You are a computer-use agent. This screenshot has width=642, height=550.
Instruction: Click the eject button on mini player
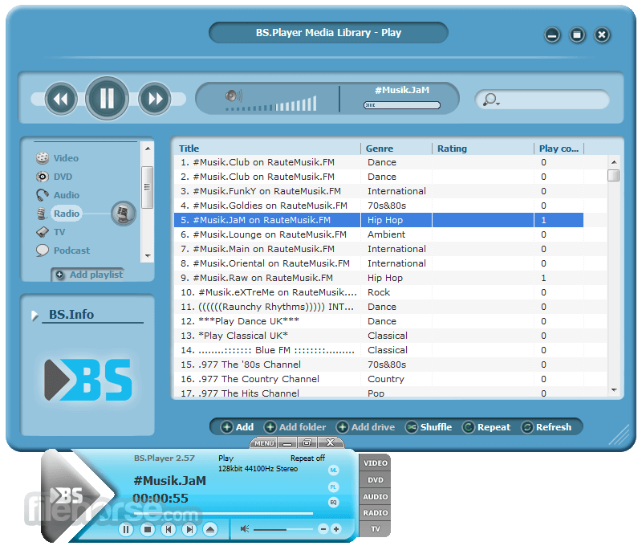(210, 529)
